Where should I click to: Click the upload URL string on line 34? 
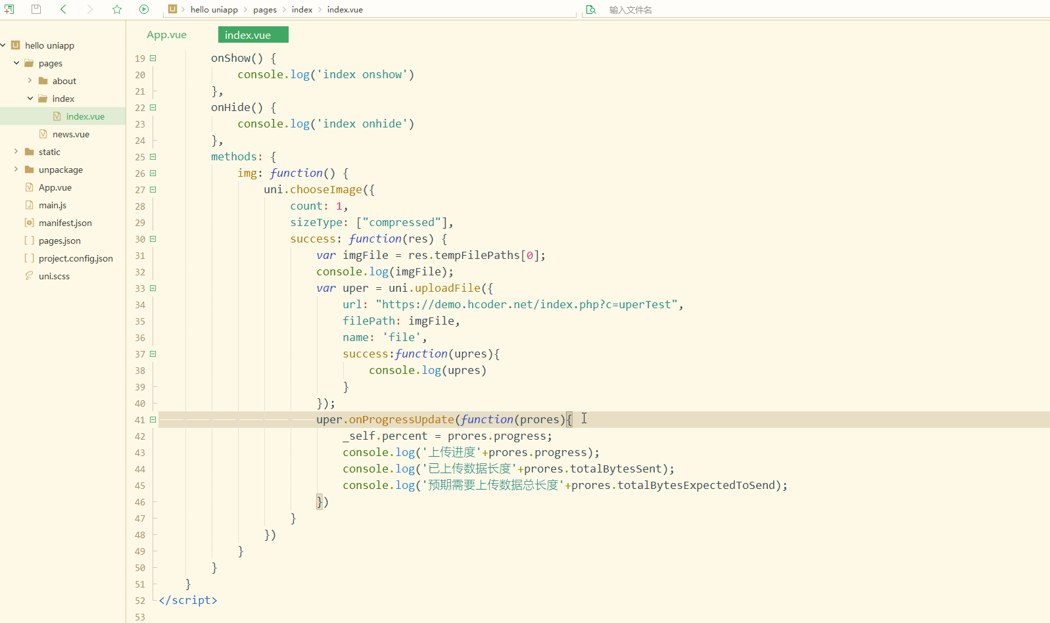pos(527,304)
